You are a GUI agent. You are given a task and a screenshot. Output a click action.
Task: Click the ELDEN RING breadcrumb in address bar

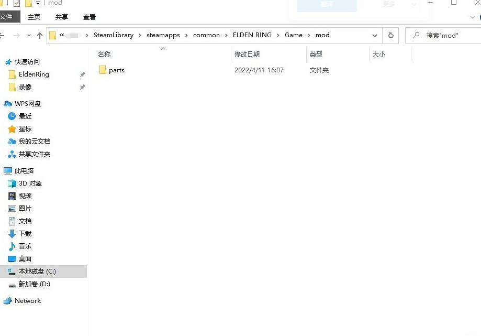click(252, 35)
